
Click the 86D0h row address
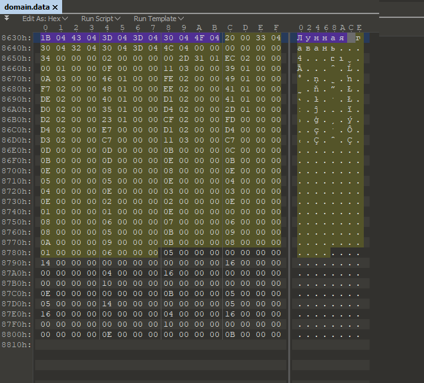tap(17, 141)
